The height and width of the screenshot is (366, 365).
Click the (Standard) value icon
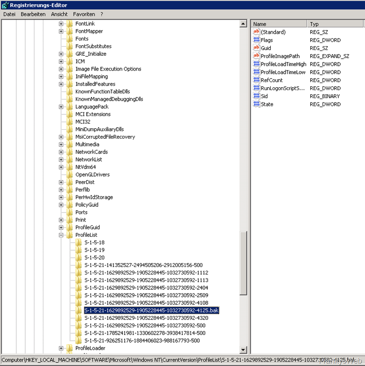256,32
